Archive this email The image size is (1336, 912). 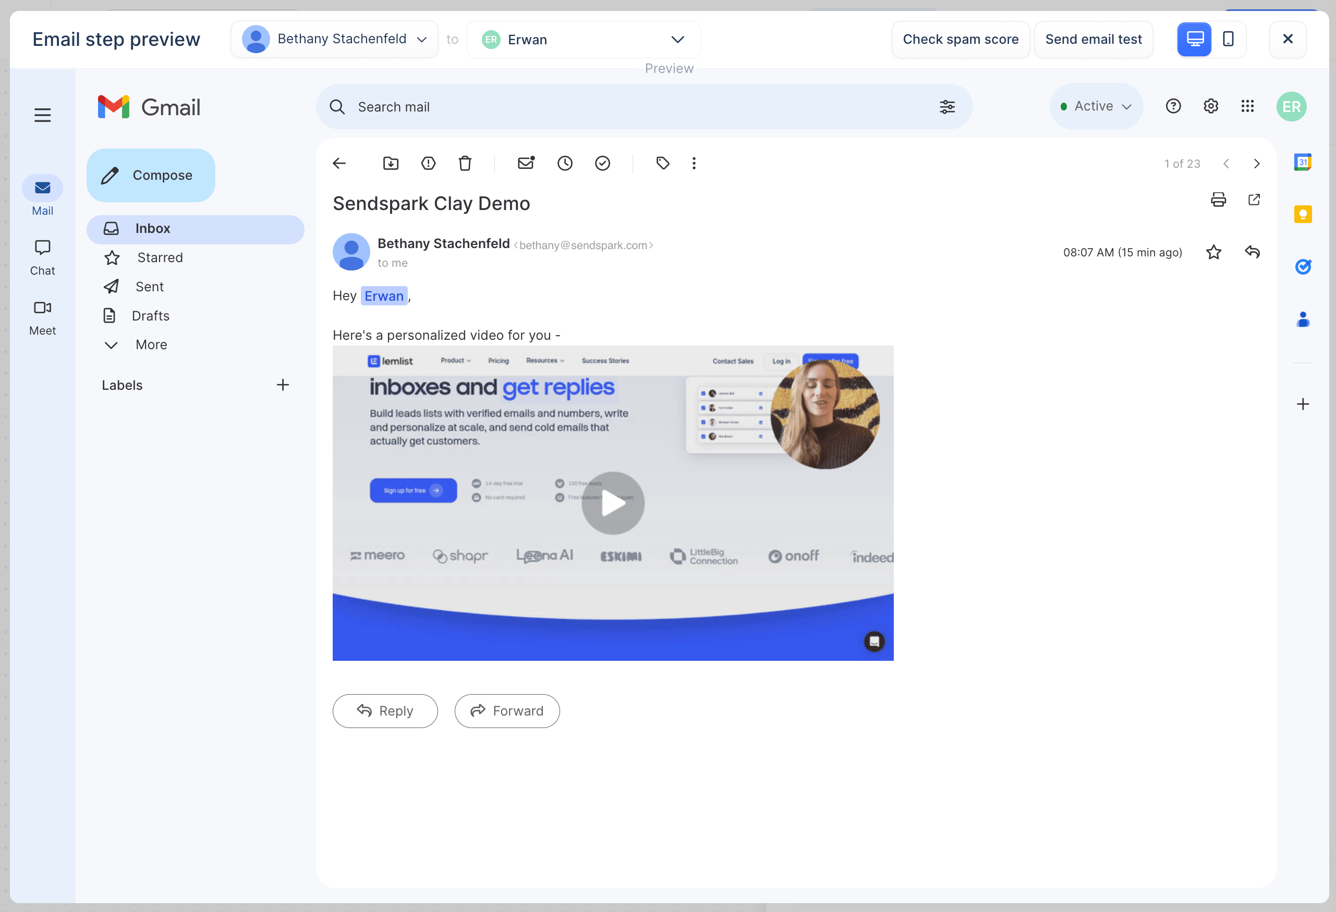[391, 163]
